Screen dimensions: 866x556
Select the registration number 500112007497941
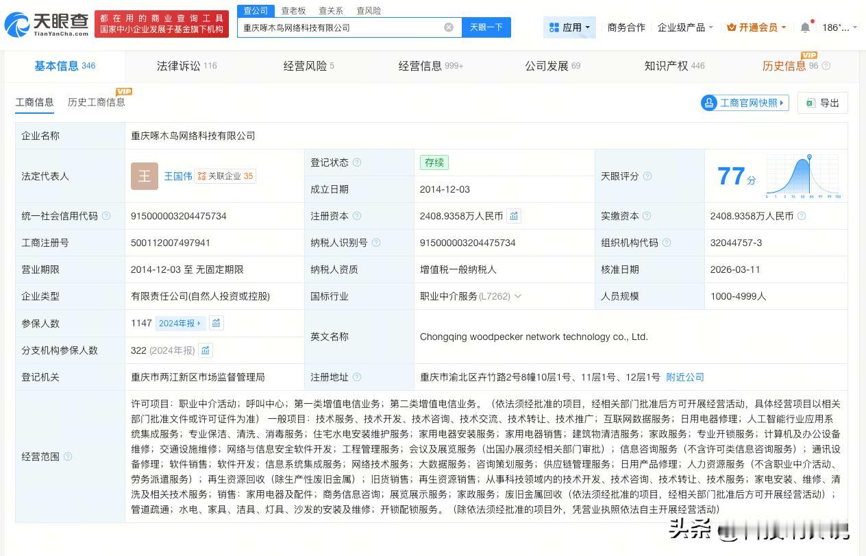171,243
